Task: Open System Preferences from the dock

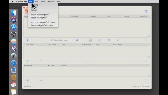Action: coord(13,34)
